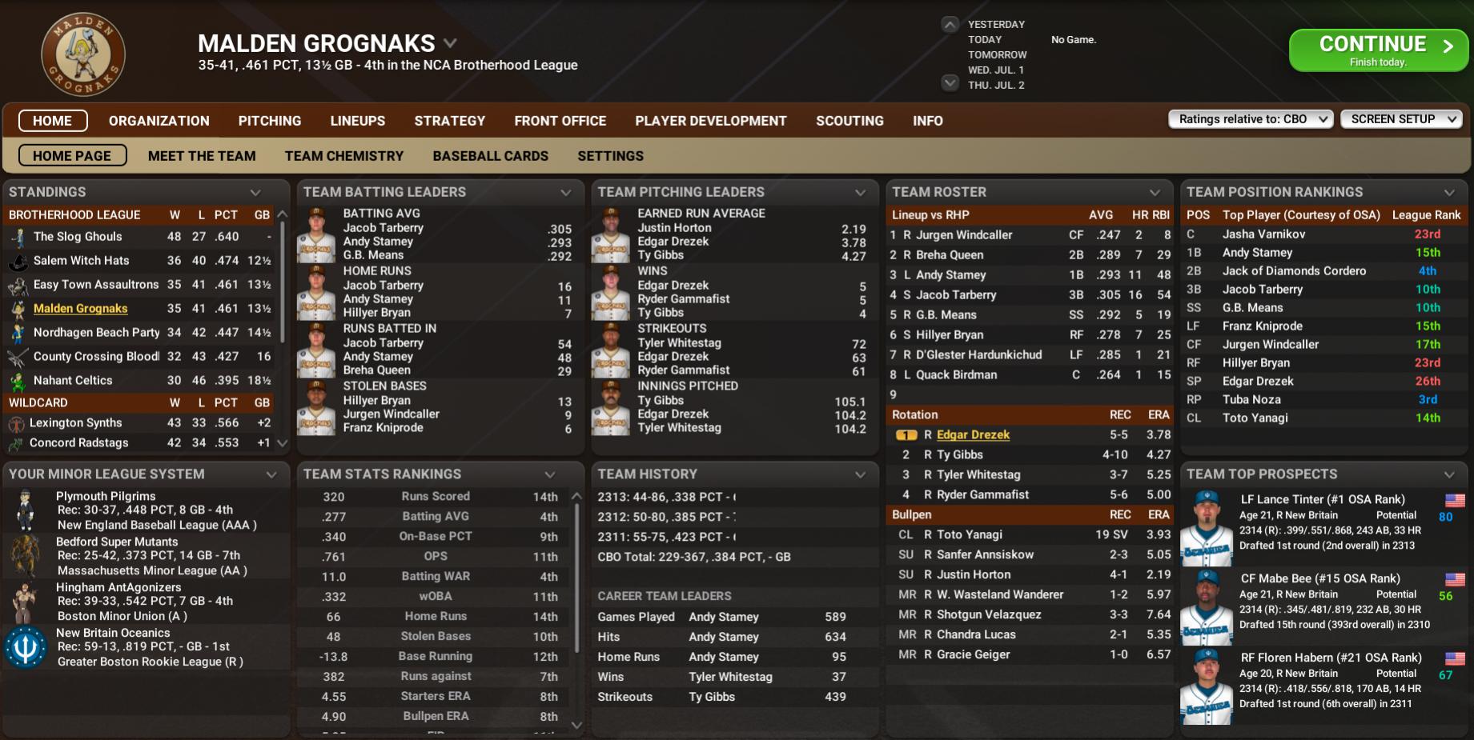Expand the Team Batting Leaders panel menu
This screenshot has height=740, width=1474.
coord(565,193)
